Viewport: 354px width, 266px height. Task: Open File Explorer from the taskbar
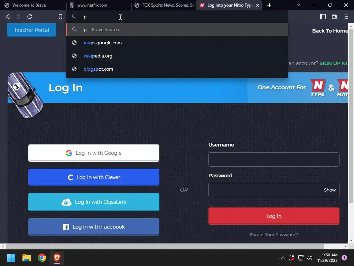click(26, 258)
